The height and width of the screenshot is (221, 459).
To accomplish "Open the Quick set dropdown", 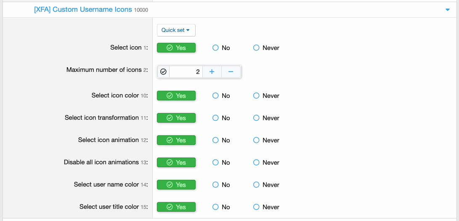I will [x=176, y=30].
